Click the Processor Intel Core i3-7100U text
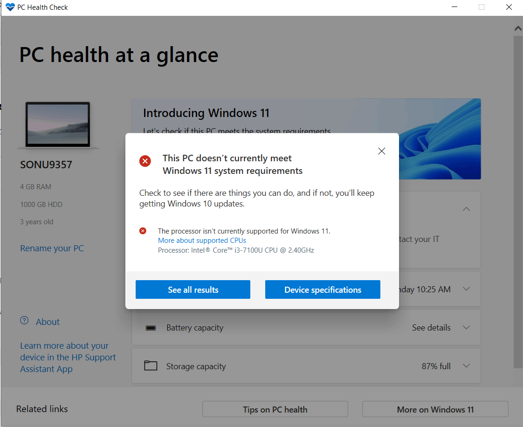The image size is (523, 427). tap(236, 250)
